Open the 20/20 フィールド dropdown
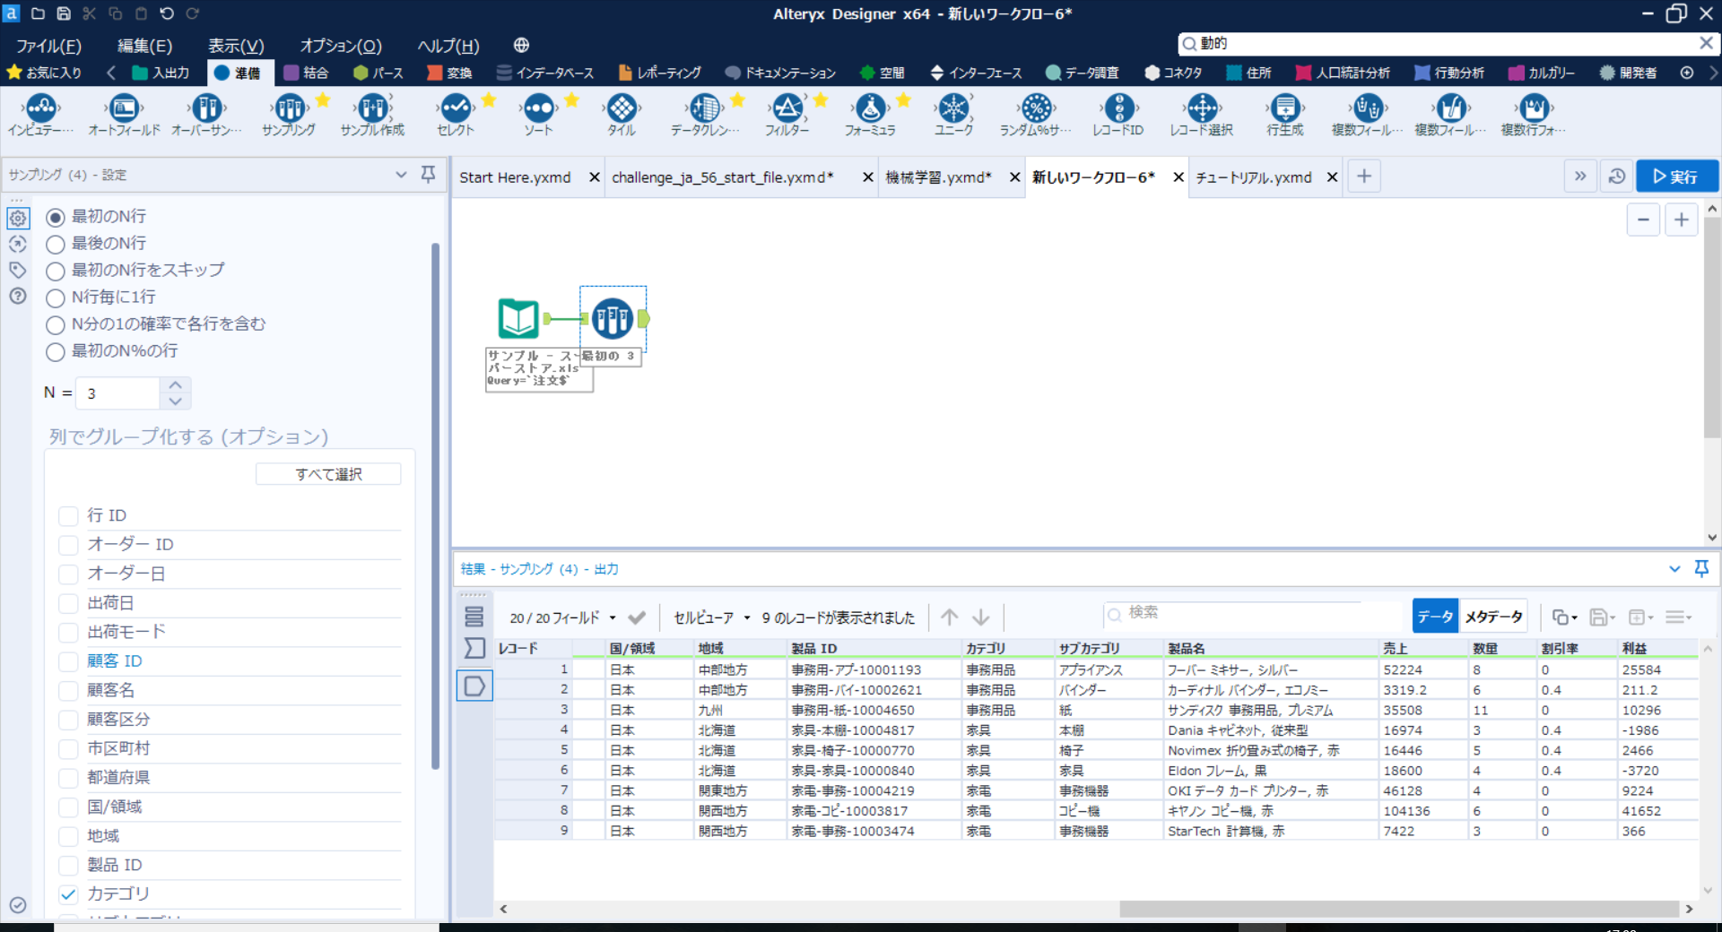Viewport: 1722px width, 932px height. pyautogui.click(x=562, y=617)
